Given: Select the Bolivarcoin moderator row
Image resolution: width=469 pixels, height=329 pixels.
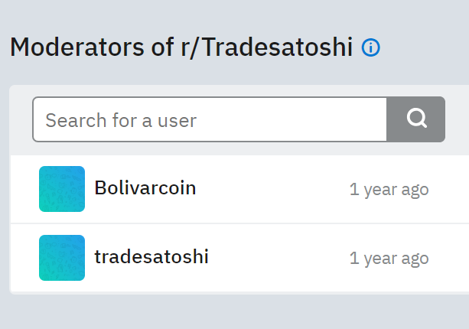Looking at the screenshot, I should pyautogui.click(x=240, y=189).
